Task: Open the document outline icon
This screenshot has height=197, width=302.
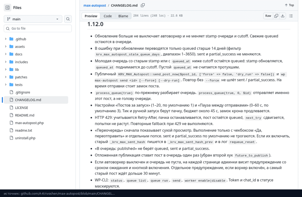Action: pos(291,16)
